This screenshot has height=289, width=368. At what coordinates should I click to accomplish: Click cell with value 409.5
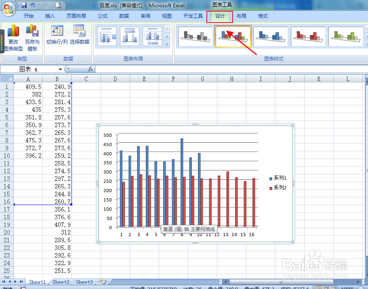[x=28, y=86]
